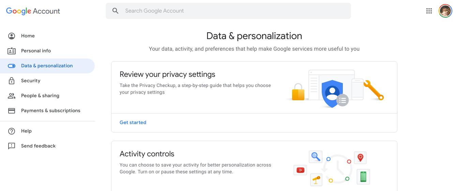Click the Payments credit card icon
The image size is (456, 191).
[12, 111]
